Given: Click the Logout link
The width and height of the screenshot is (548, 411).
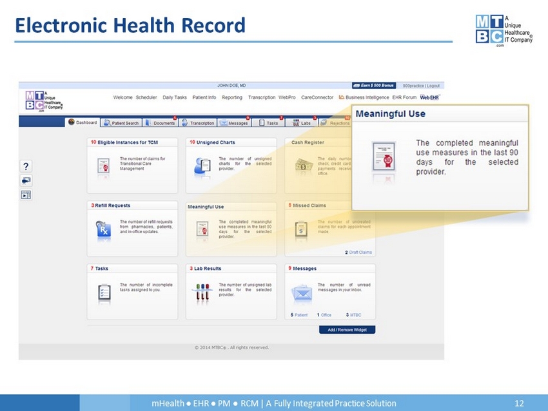Looking at the screenshot, I should coord(433,86).
